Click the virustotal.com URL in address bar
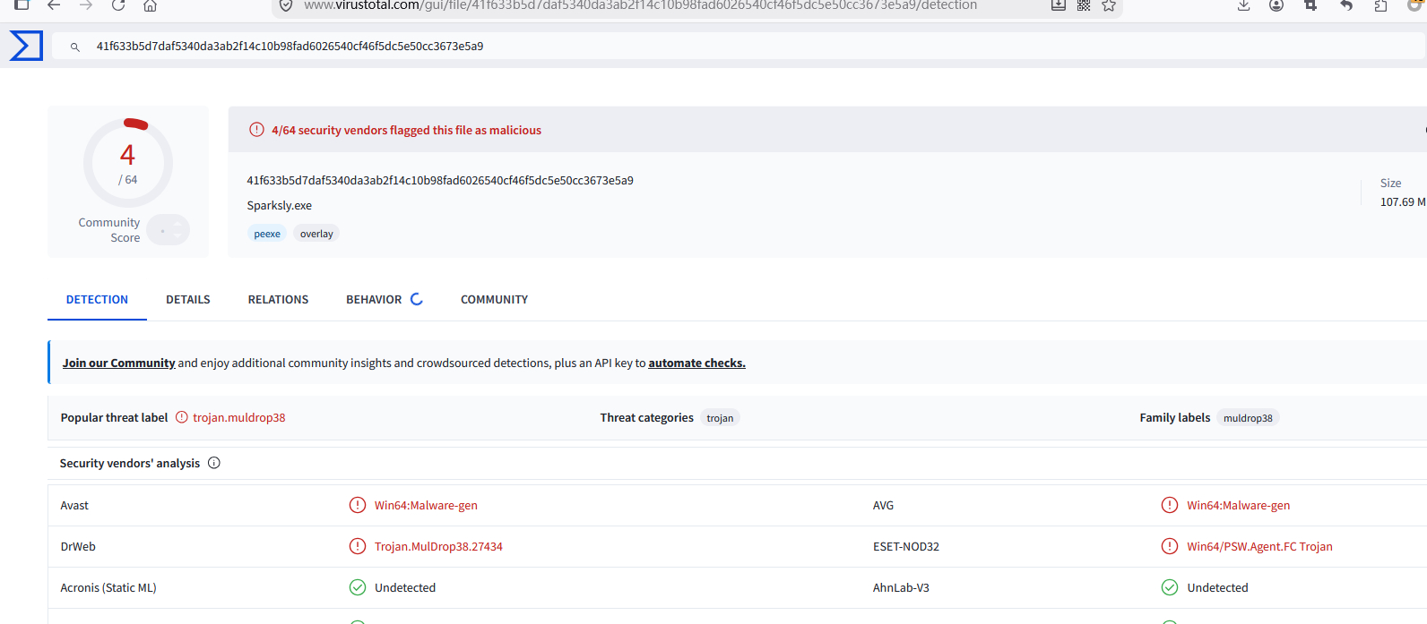 click(640, 5)
